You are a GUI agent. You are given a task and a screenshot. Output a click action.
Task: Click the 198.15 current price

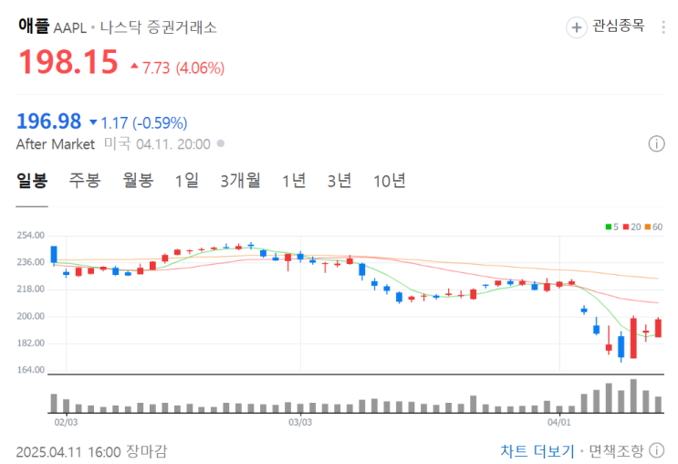pyautogui.click(x=68, y=62)
